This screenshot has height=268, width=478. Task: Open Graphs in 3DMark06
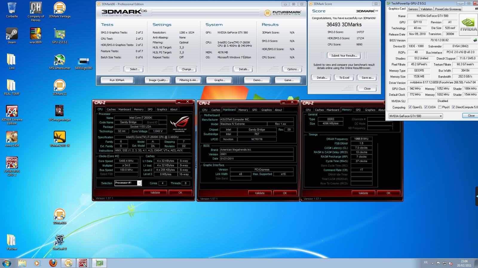point(220,80)
